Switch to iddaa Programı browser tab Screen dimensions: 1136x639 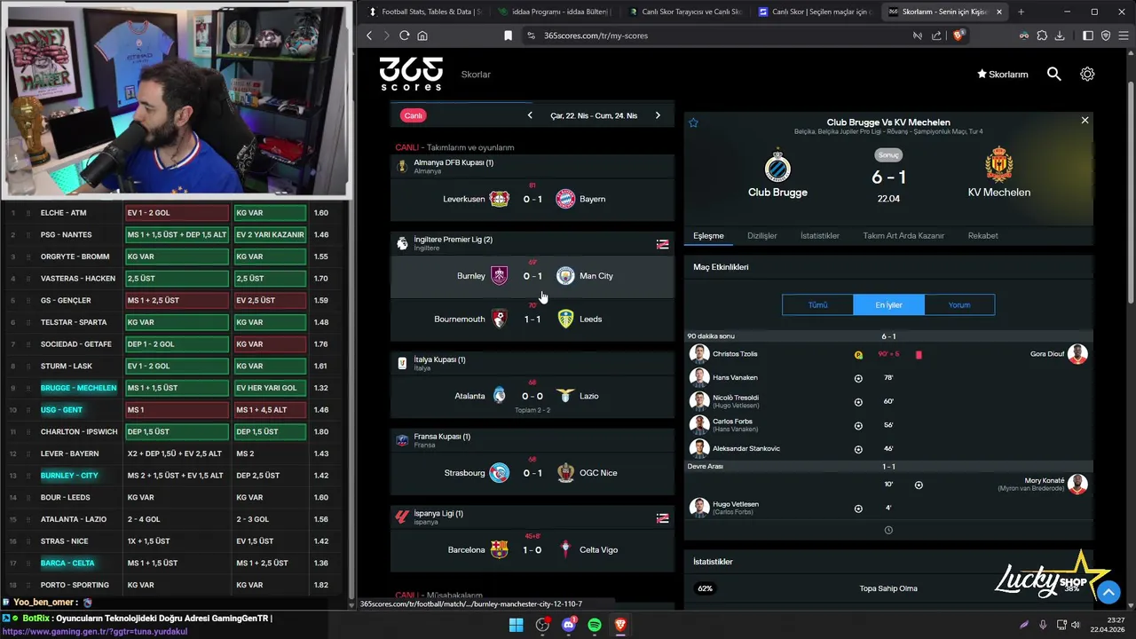[554, 12]
